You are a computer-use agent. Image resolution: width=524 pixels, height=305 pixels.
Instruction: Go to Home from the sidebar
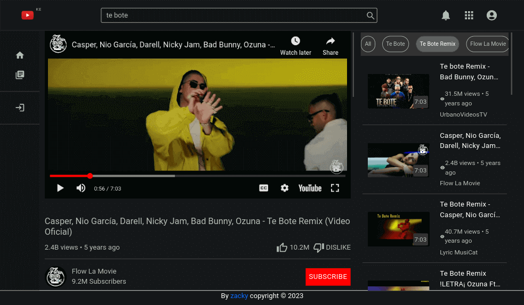20,55
